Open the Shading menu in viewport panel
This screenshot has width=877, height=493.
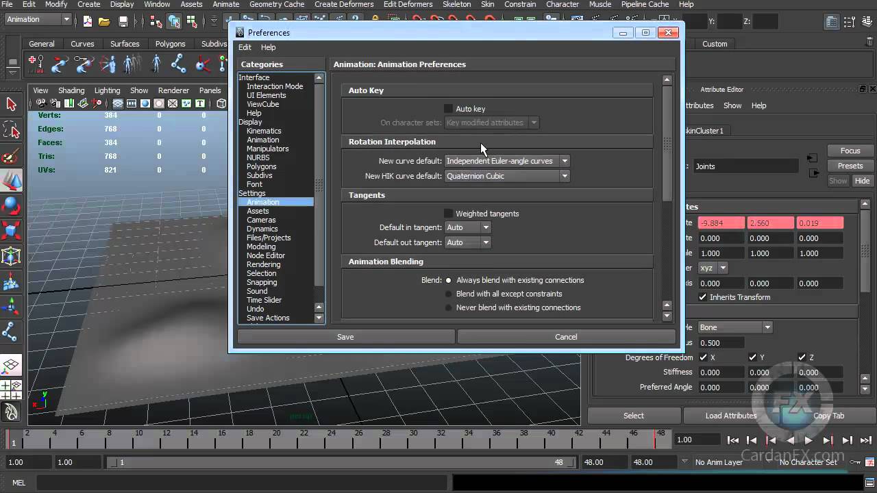[71, 90]
